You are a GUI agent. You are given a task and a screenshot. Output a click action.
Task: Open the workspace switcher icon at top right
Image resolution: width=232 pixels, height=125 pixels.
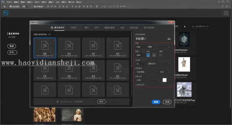coord(227,7)
